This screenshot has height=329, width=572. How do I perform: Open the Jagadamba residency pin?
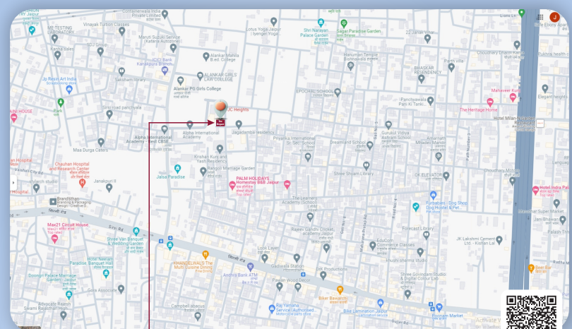click(239, 124)
